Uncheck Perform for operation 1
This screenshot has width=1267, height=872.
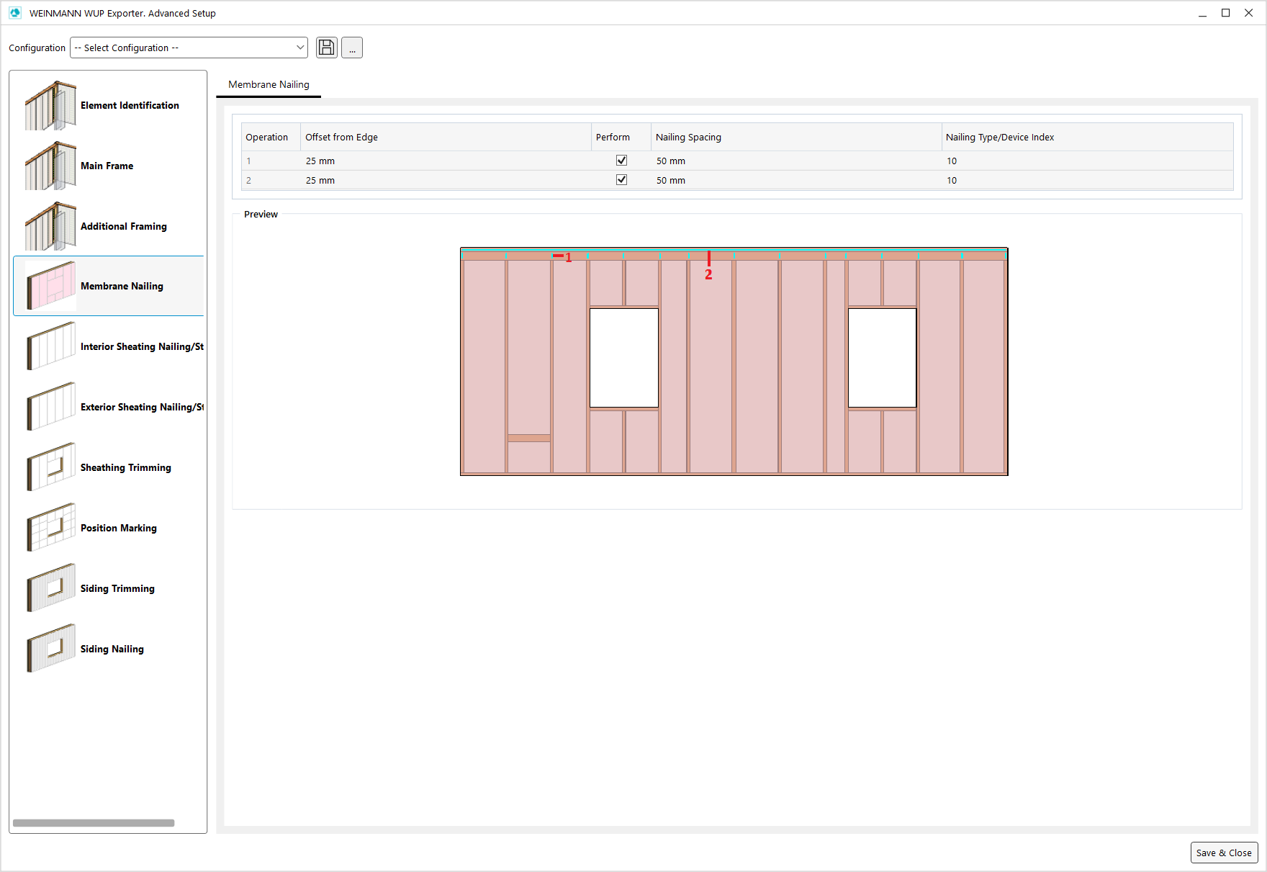click(x=621, y=161)
